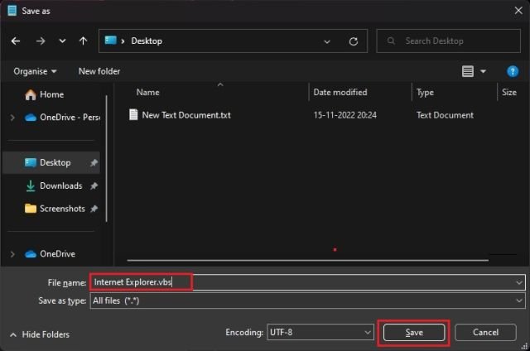Change the view layout icon
The height and width of the screenshot is (351, 530).
[467, 71]
